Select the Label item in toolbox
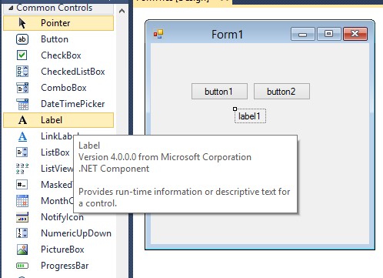Viewport: 383px width, 278px height. click(x=58, y=120)
